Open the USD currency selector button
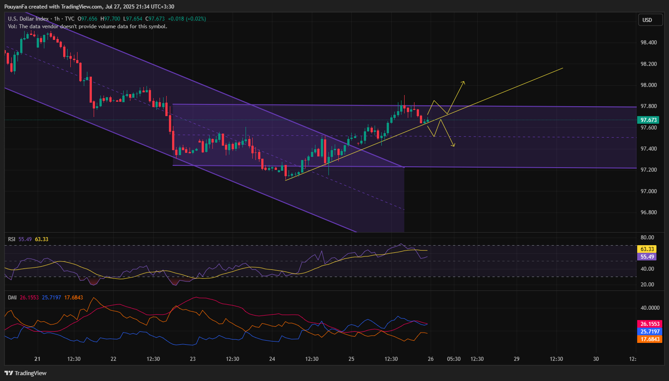This screenshot has height=381, width=669. (650, 20)
